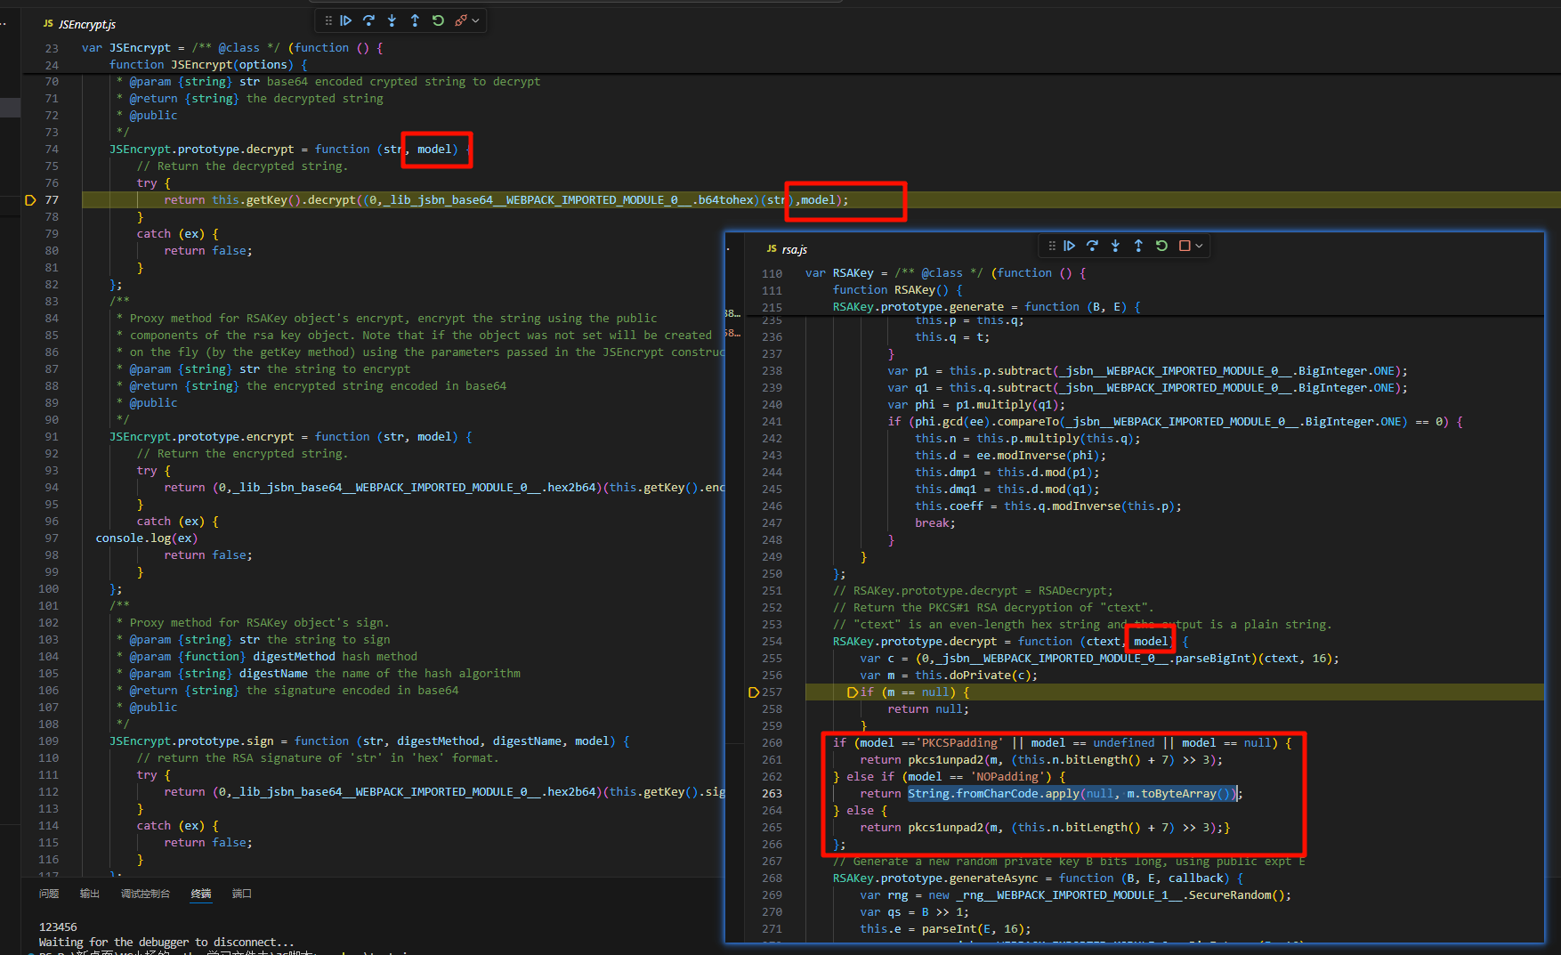1561x955 pixels.
Task: Click the Restart icon beside the Disconnect plug
Action: (438, 20)
